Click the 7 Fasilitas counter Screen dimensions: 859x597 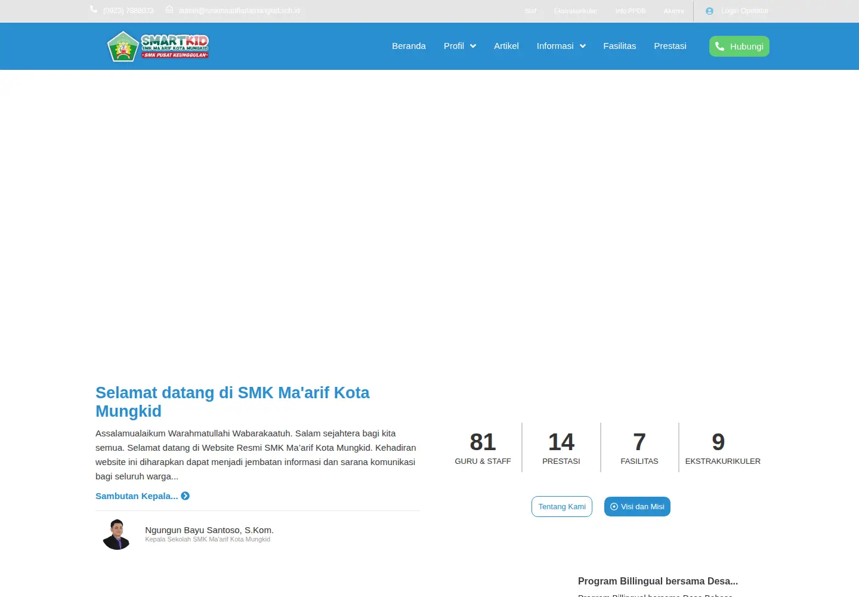639,448
